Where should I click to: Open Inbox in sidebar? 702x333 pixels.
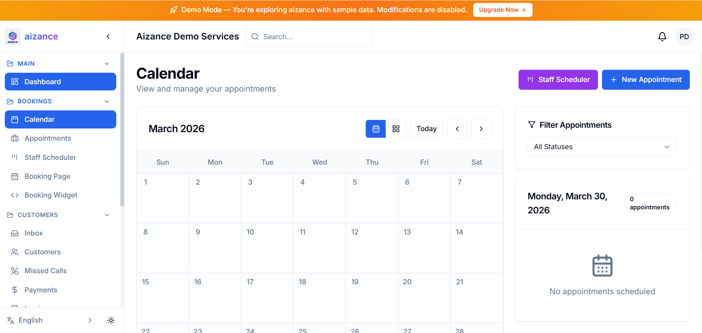coord(61,233)
